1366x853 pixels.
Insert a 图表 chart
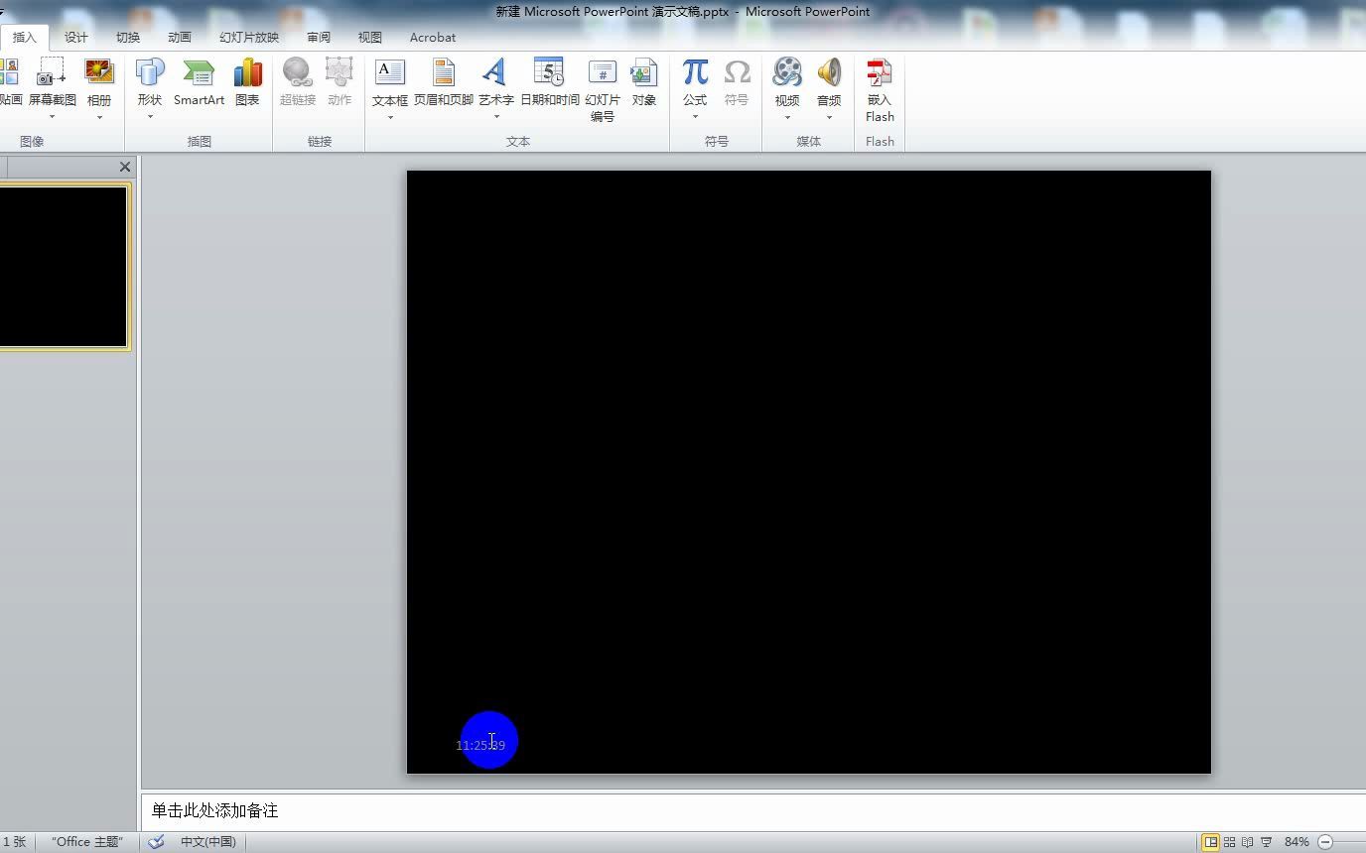coord(247,81)
